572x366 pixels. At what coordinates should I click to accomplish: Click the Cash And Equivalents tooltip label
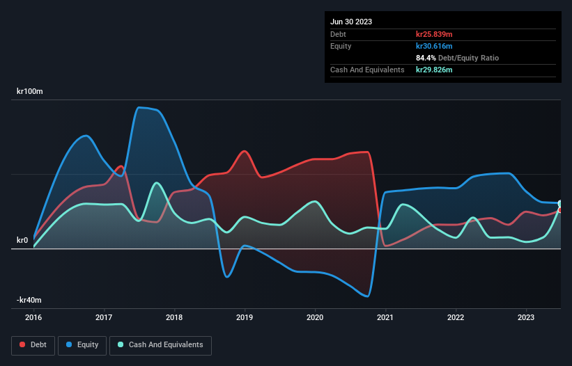(x=367, y=70)
